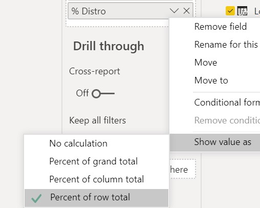This screenshot has height=208, width=260.
Task: Click the Cross-report label
Action: pos(95,71)
